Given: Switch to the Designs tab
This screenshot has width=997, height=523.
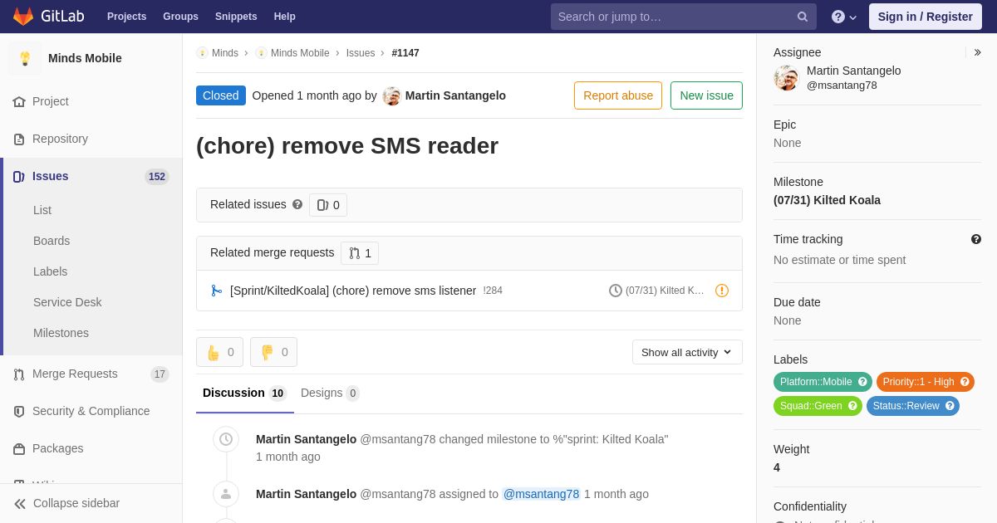Looking at the screenshot, I should click(330, 393).
